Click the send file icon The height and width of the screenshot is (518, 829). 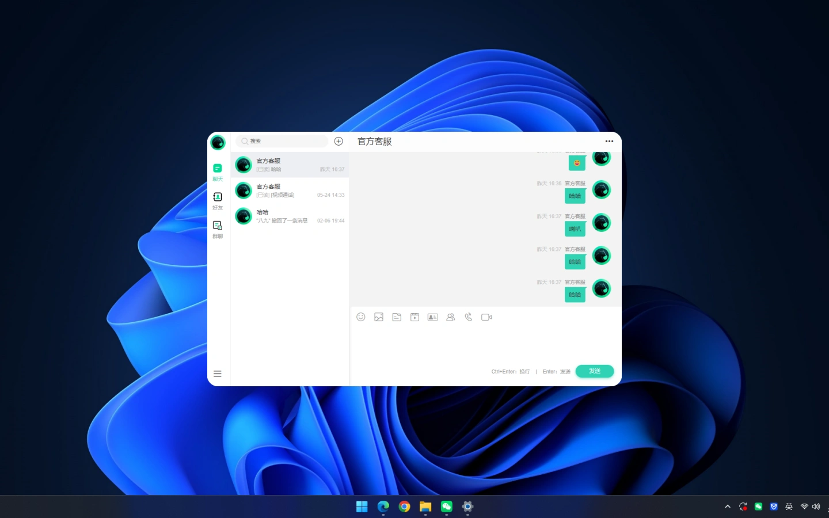coord(397,317)
